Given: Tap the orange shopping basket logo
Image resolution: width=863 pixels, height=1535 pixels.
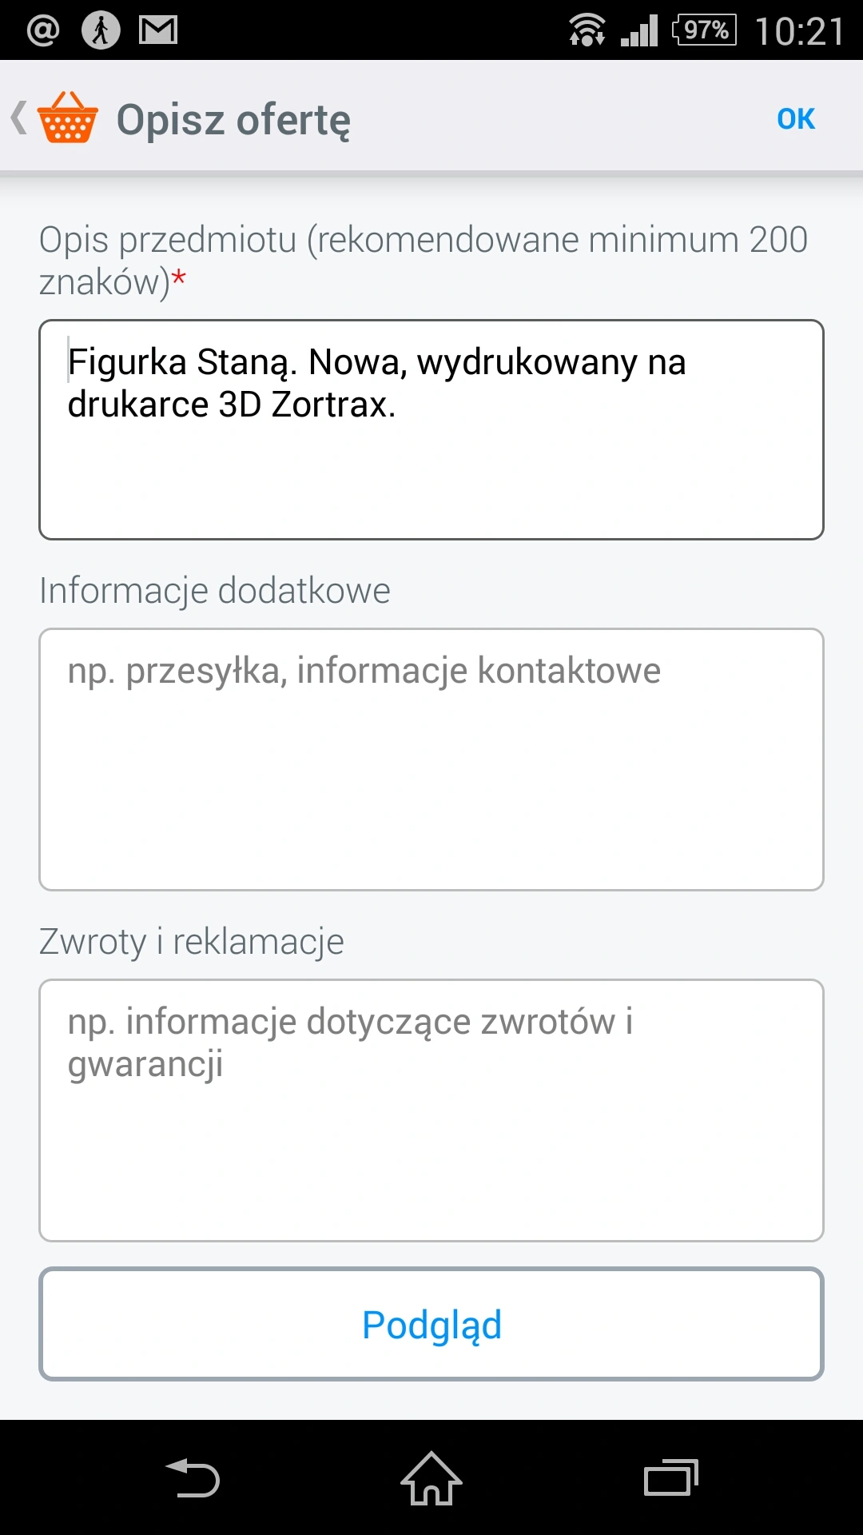Looking at the screenshot, I should point(68,118).
